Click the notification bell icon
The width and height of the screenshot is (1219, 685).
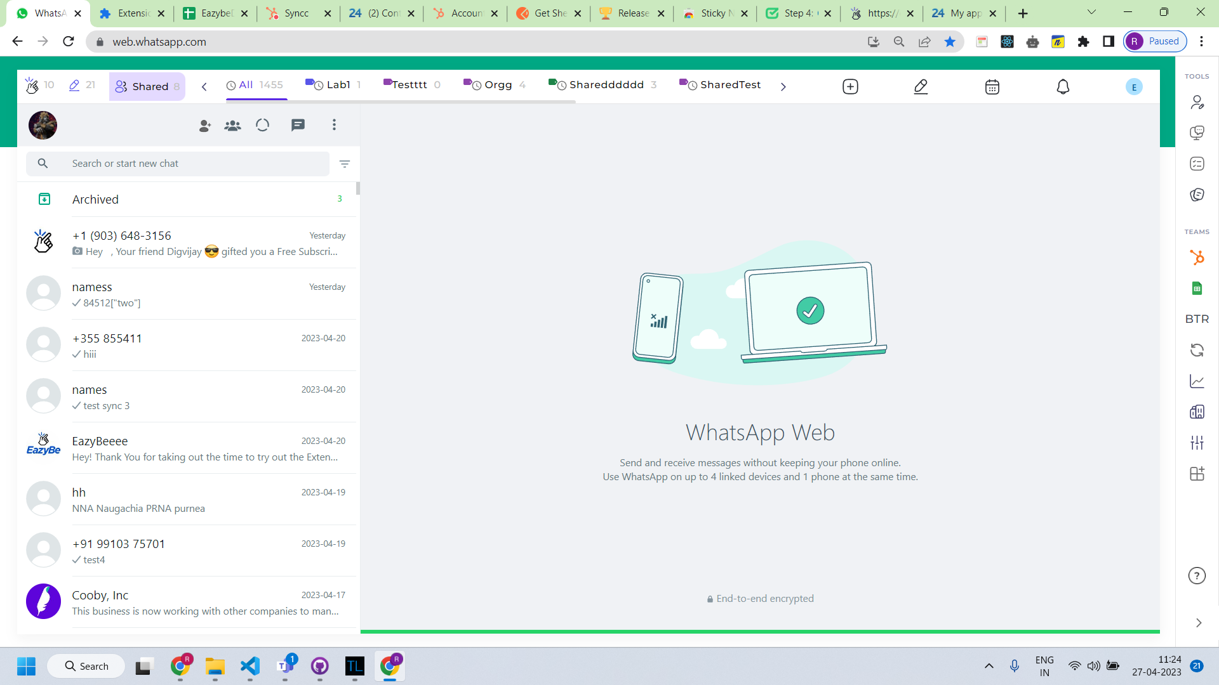(1063, 87)
